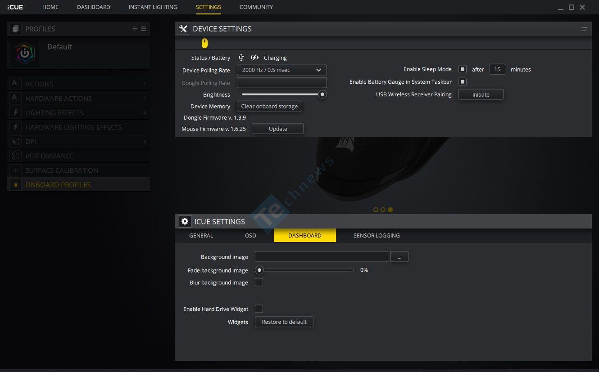Image resolution: width=599 pixels, height=372 pixels.
Task: Open Onboard Profiles in sidebar
Action: 79,184
